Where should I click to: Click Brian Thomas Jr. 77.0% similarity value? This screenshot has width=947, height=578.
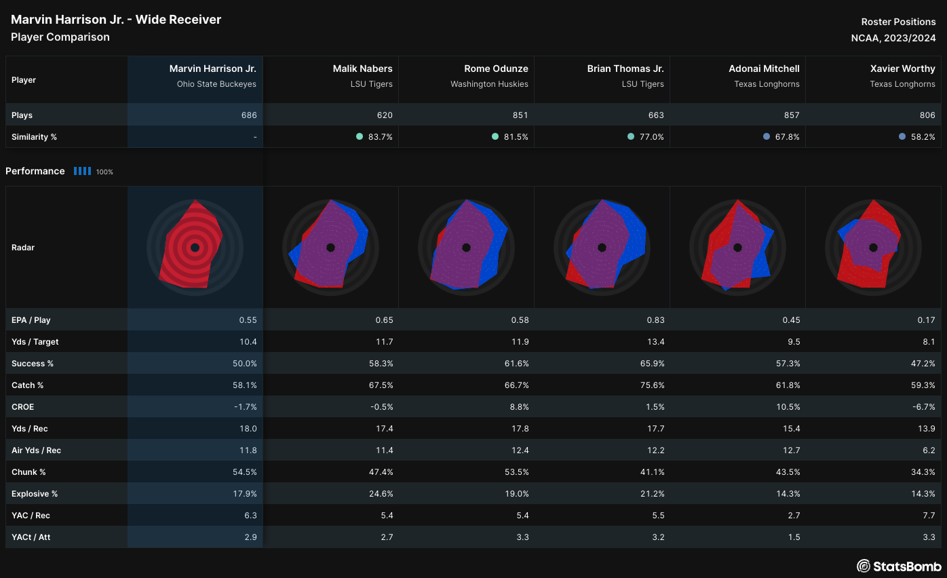(651, 137)
